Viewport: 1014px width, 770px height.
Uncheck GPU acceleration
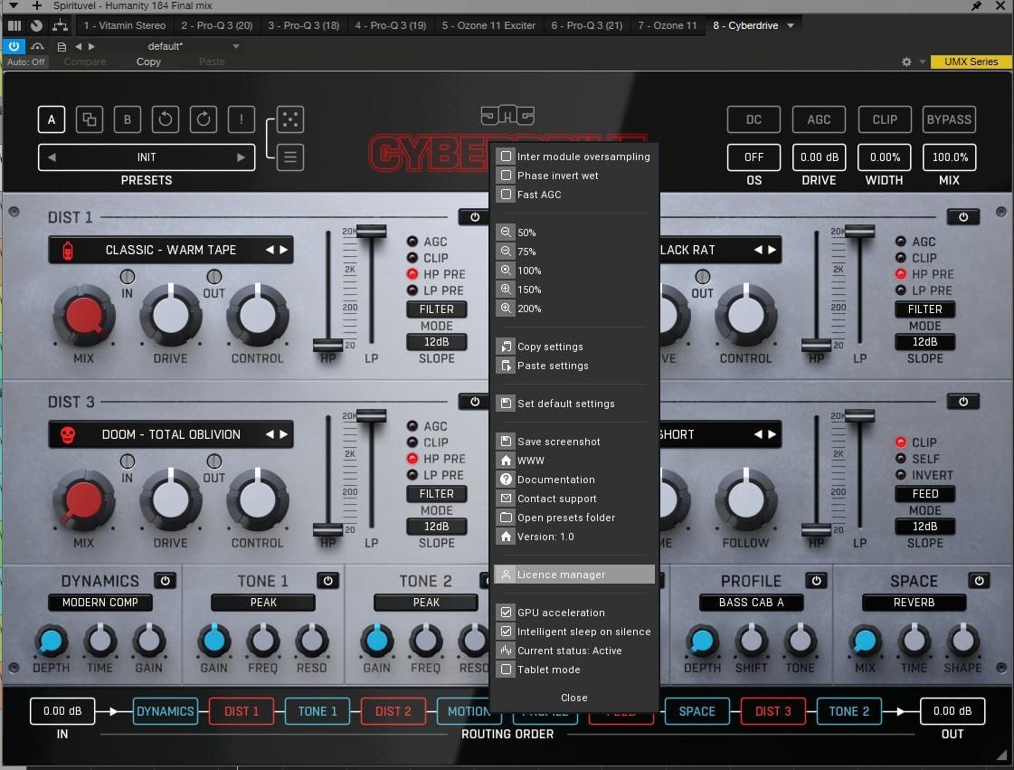(507, 613)
